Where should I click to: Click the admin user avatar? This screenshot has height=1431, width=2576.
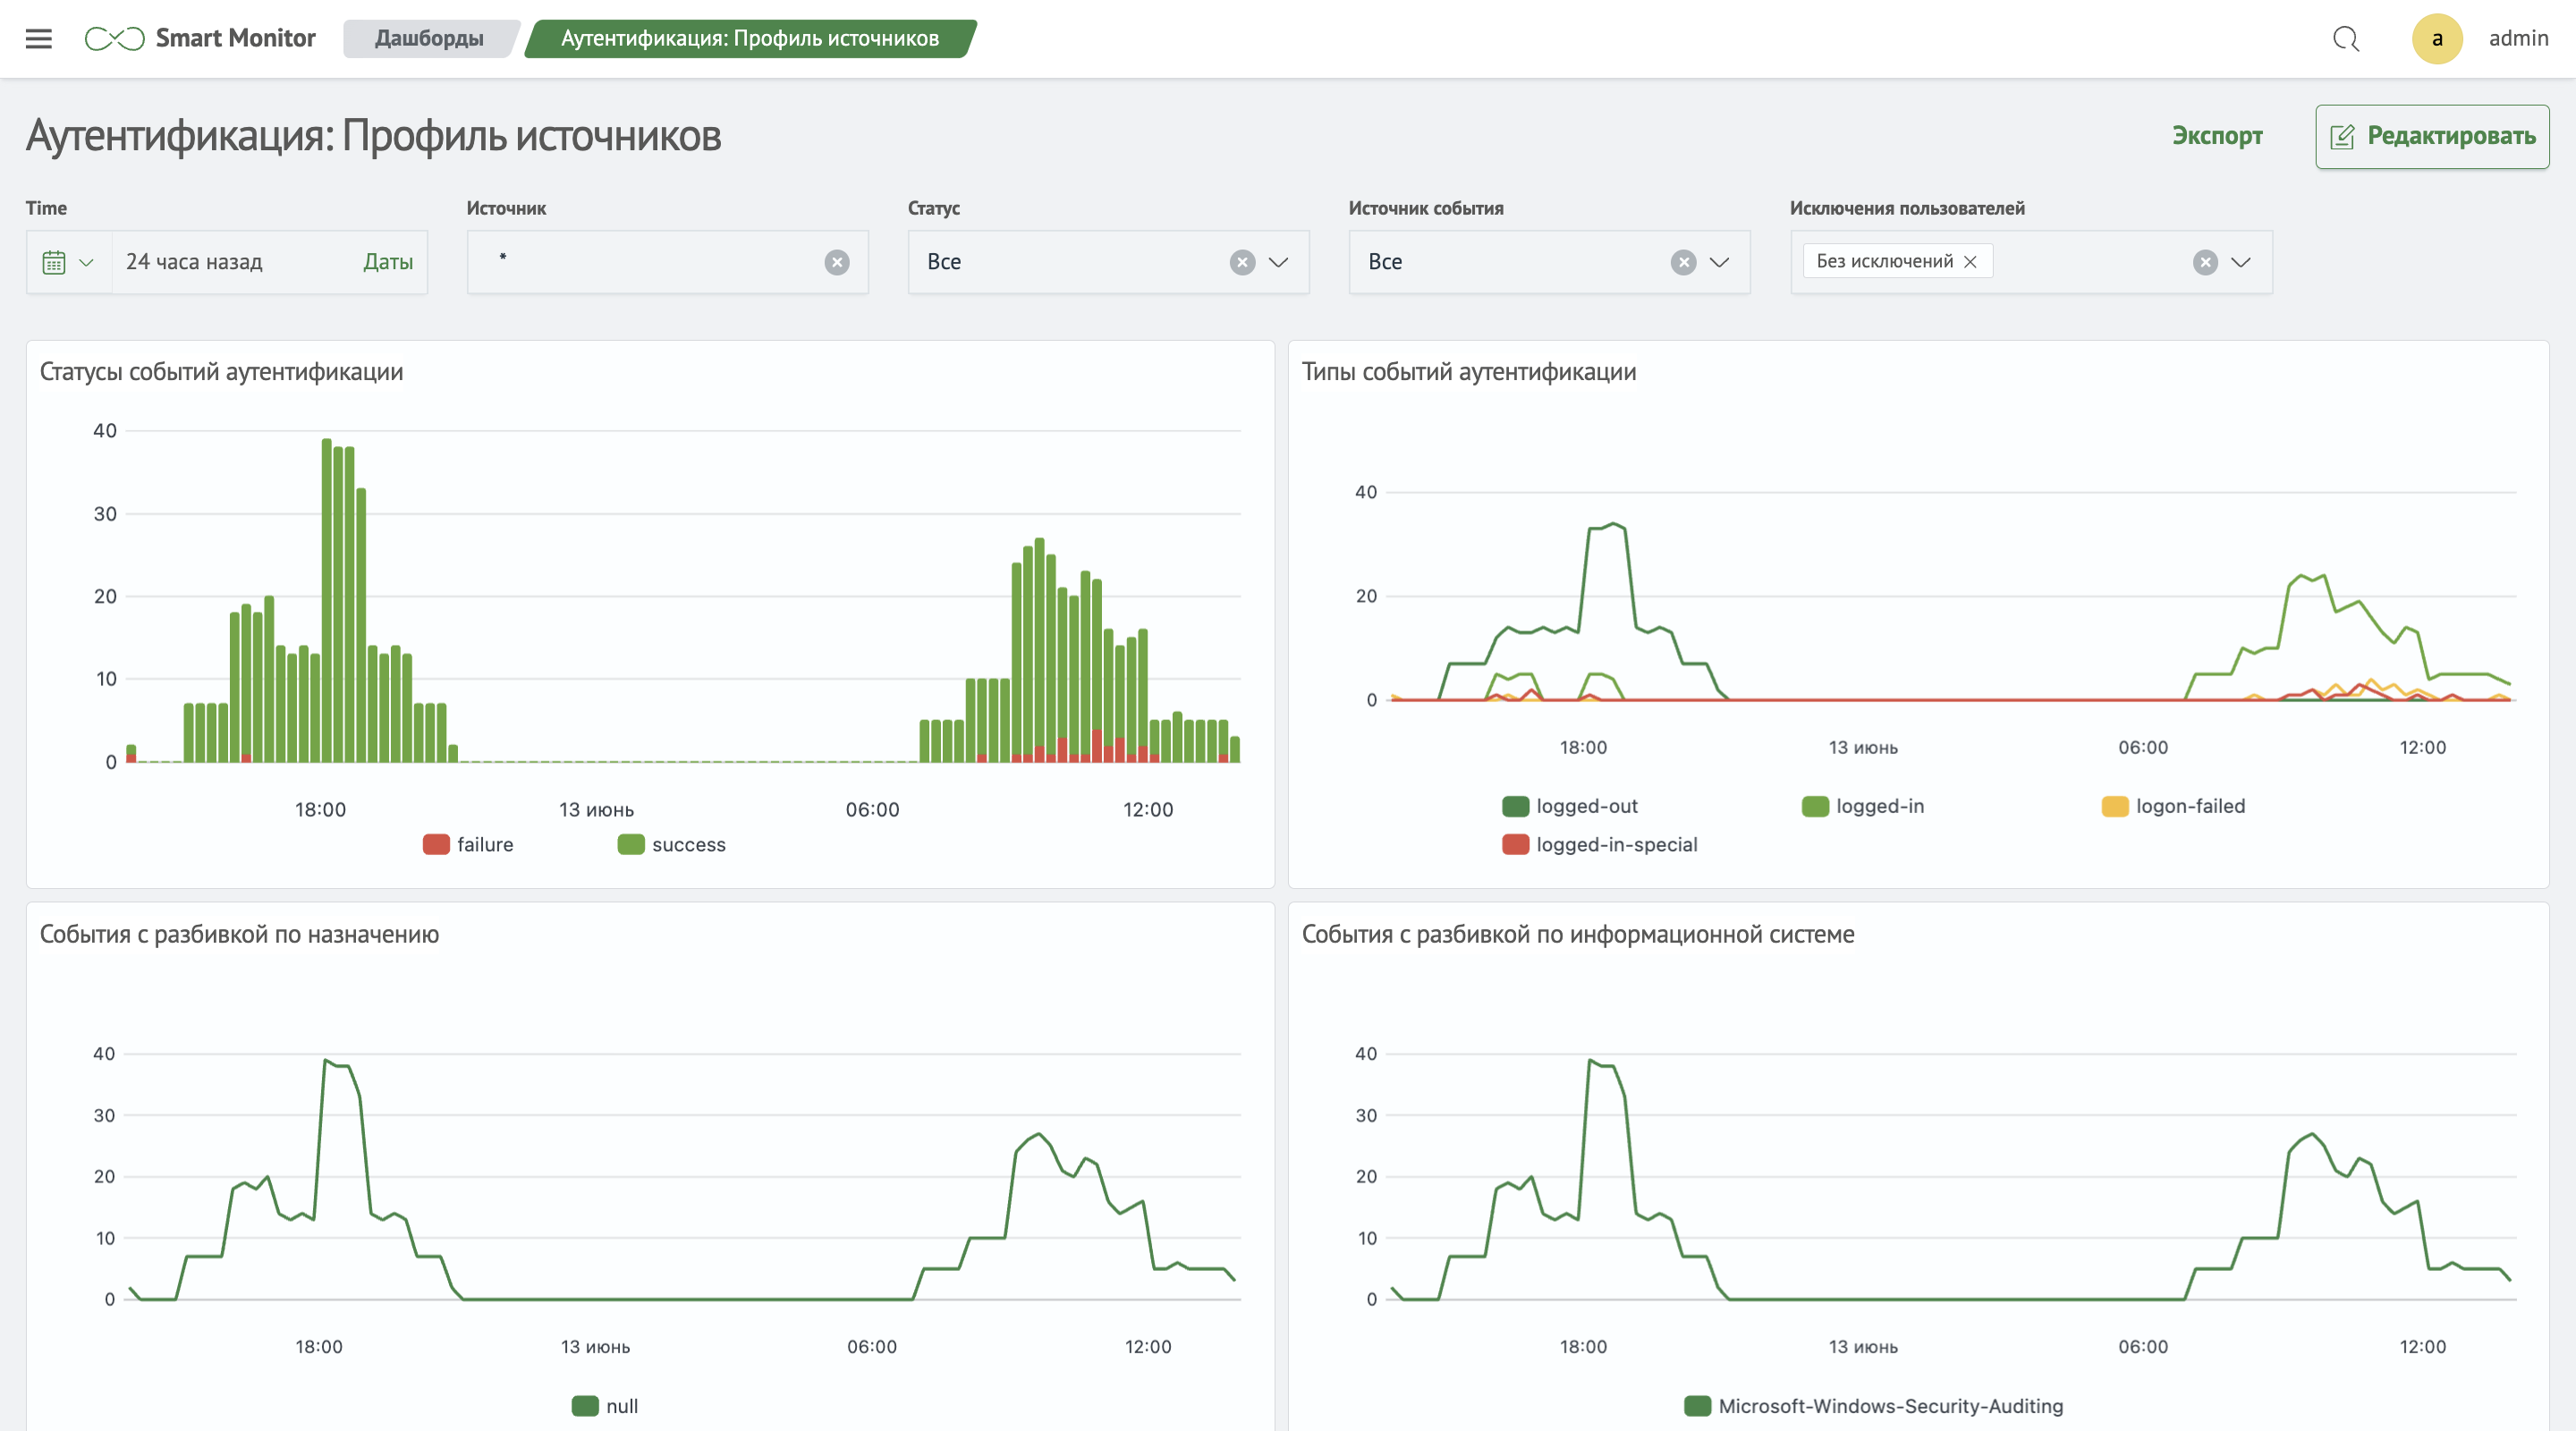[2436, 39]
